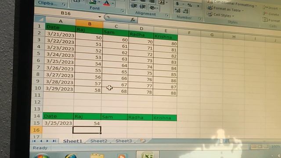Open the Clipboard dialog launcher
The width and height of the screenshot is (281, 158).
click(x=64, y=4)
